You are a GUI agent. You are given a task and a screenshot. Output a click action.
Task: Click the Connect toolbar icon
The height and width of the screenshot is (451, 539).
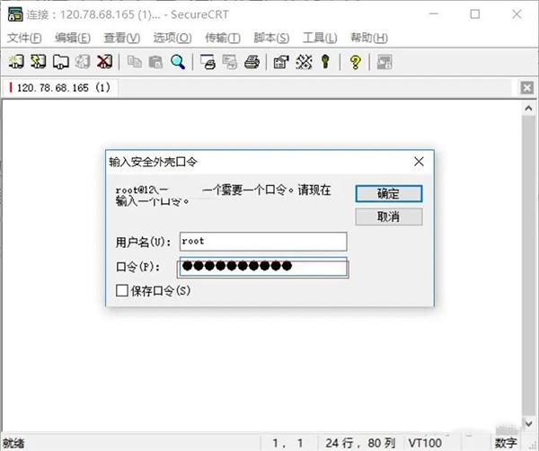pyautogui.click(x=16, y=62)
